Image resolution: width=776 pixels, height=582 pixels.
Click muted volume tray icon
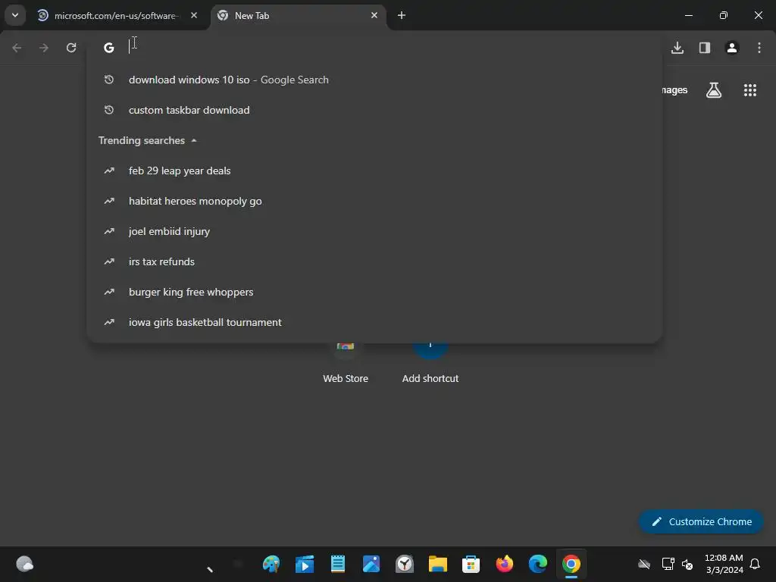[687, 564]
